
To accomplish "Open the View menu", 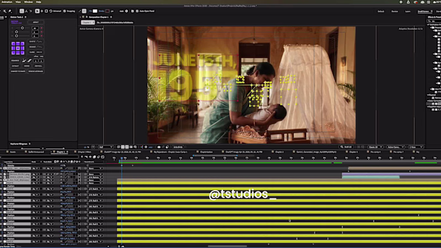I will pyautogui.click(x=18, y=2).
